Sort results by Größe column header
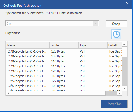This screenshot has height=112, width=133. pyautogui.click(x=64, y=45)
